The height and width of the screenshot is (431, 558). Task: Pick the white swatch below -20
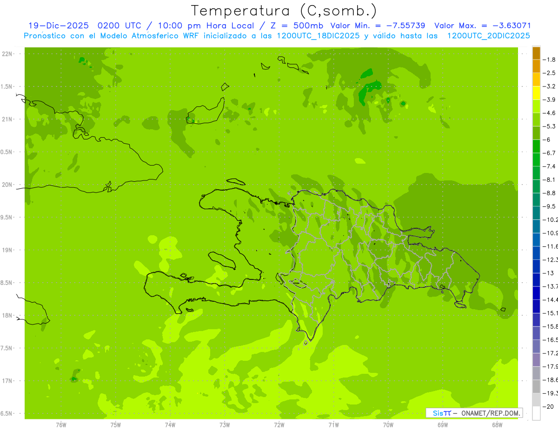click(x=536, y=413)
